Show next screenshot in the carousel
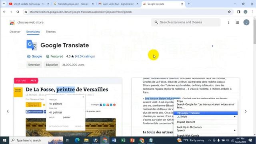 (246, 111)
